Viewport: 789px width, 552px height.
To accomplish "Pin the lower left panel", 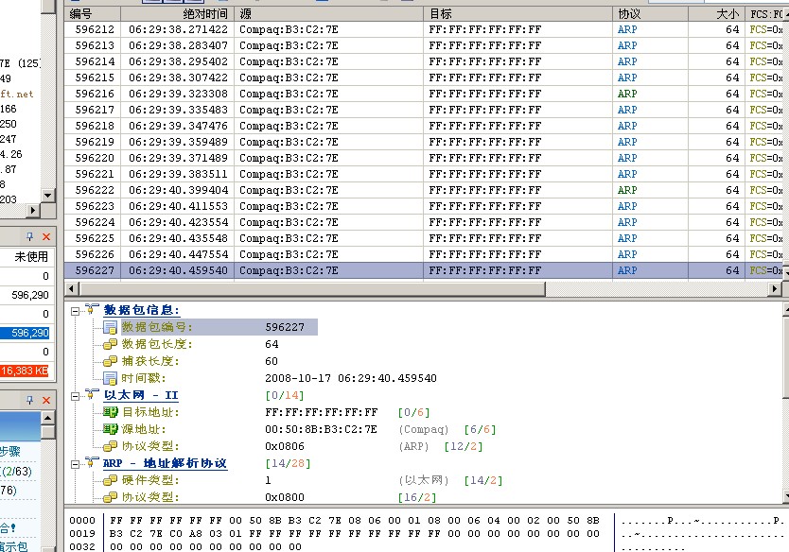I will (x=30, y=400).
